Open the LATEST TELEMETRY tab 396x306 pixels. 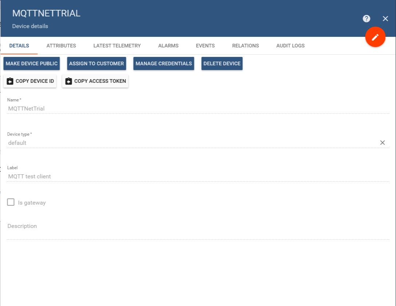click(117, 46)
